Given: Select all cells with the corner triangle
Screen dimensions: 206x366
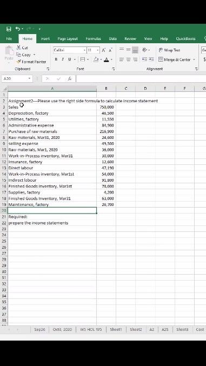Looking at the screenshot, I should click(x=4, y=89).
